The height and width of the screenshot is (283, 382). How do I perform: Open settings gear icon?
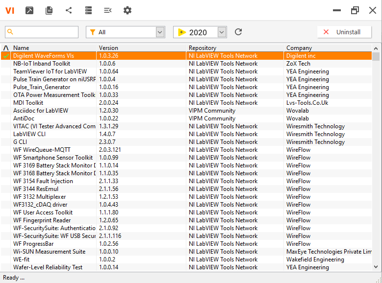tap(127, 10)
